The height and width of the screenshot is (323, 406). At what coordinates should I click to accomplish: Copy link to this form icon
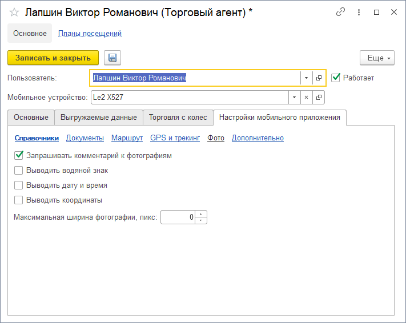(x=341, y=12)
